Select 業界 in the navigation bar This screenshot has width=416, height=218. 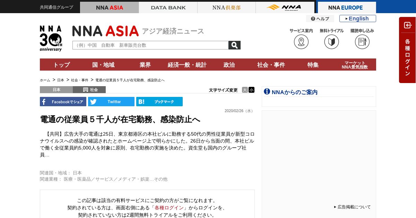coord(145,65)
